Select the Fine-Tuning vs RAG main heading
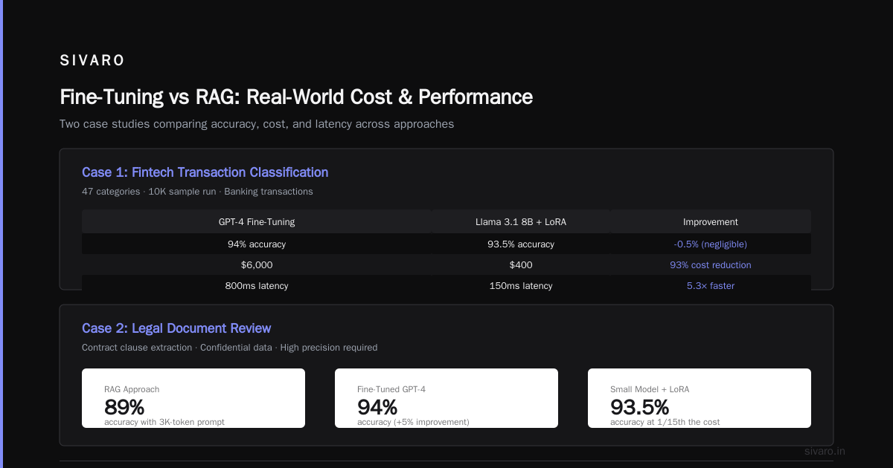The image size is (893, 468). coord(296,97)
